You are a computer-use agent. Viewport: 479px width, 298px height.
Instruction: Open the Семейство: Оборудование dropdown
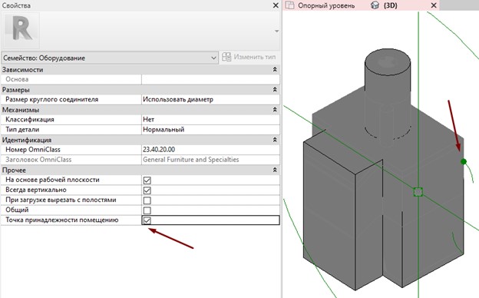(110, 58)
